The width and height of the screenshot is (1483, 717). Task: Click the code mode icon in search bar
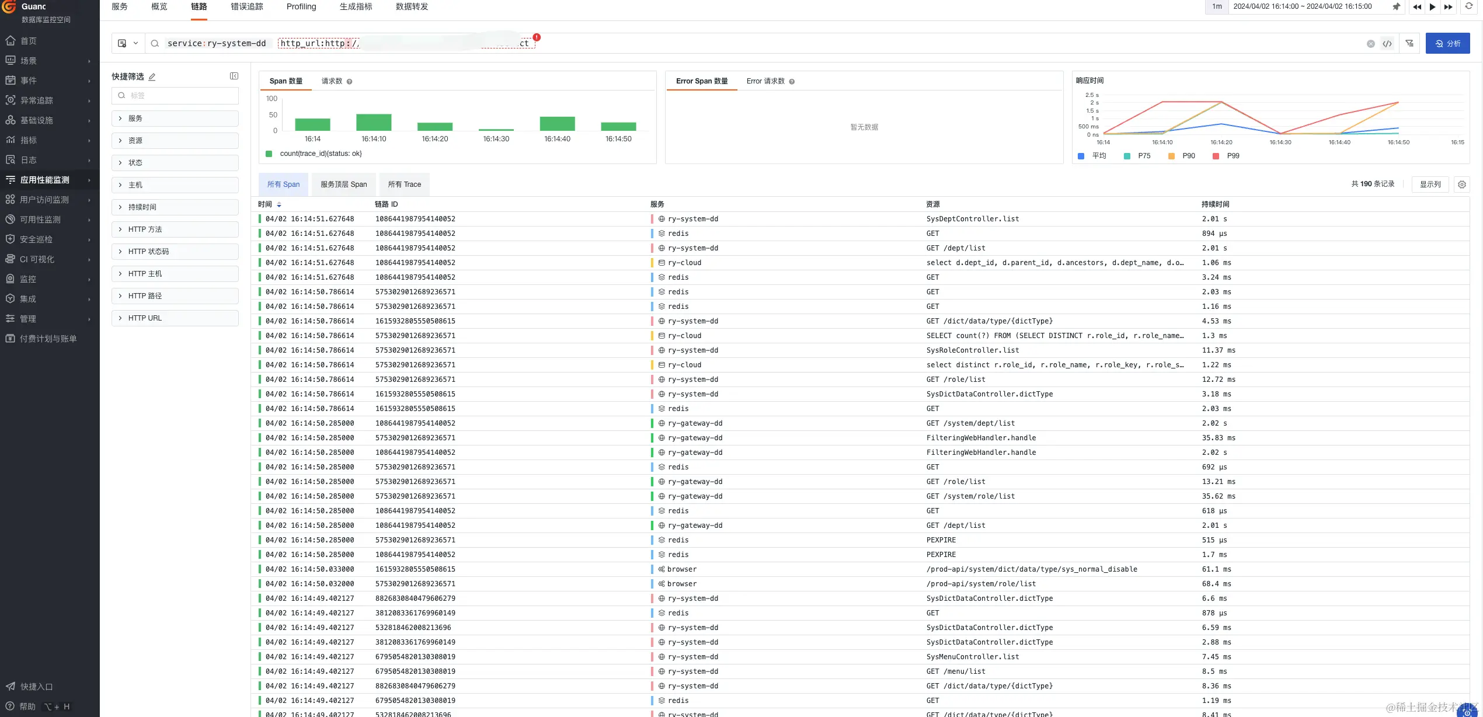click(1387, 44)
